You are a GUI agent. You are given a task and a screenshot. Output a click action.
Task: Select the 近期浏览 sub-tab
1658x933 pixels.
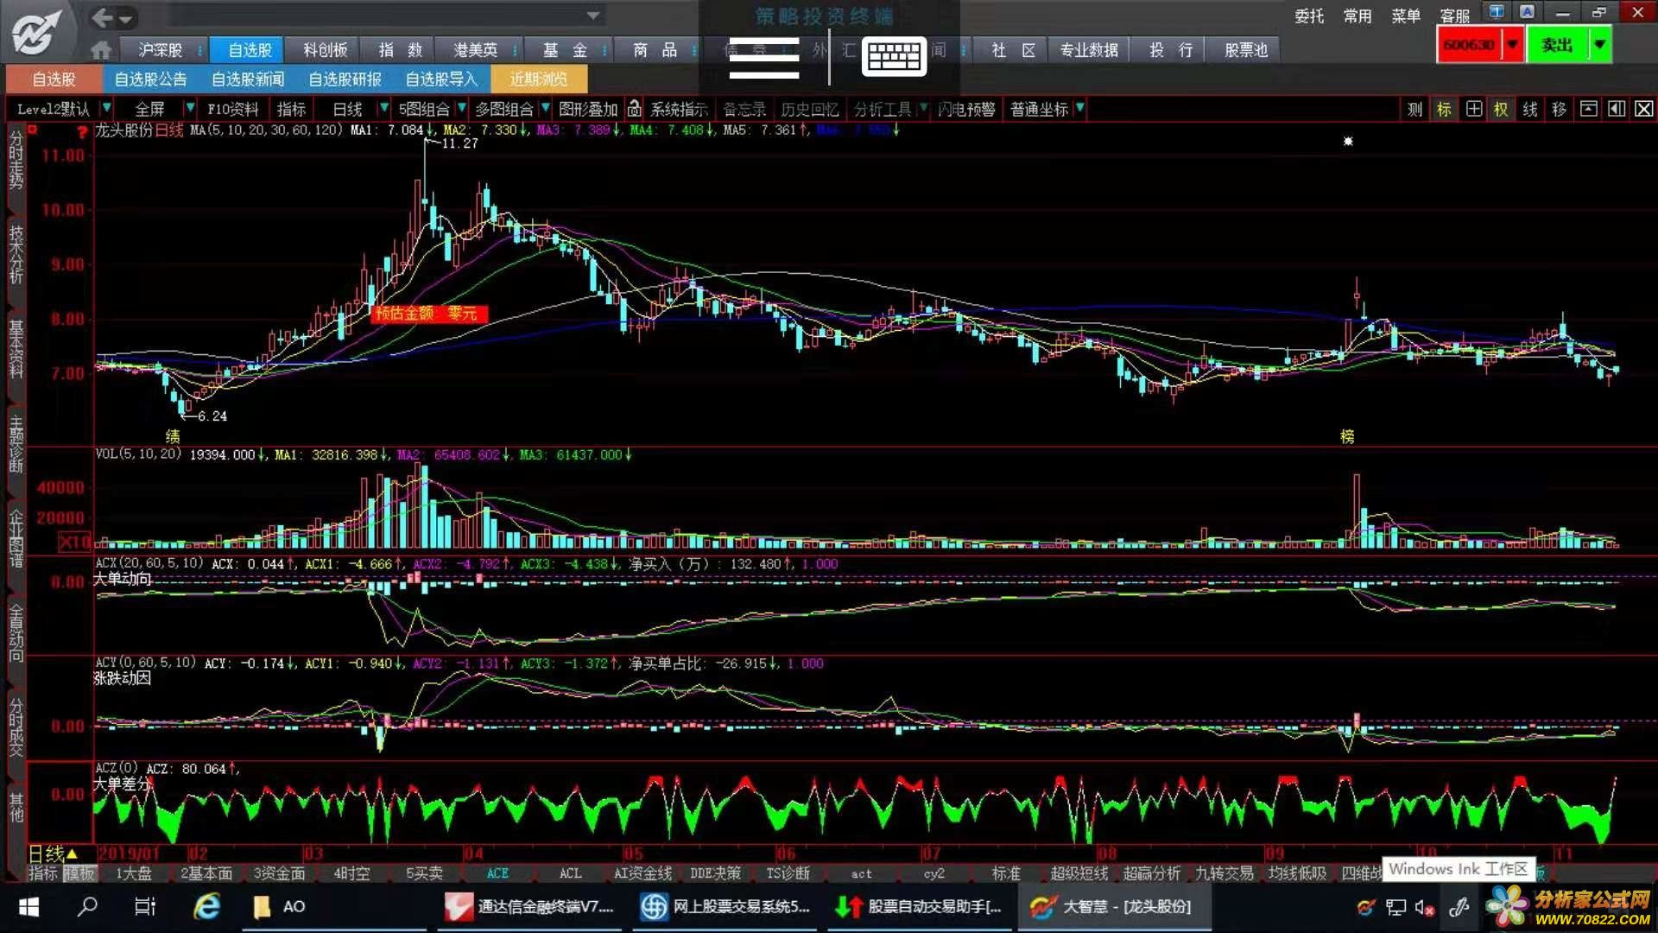coord(539,79)
